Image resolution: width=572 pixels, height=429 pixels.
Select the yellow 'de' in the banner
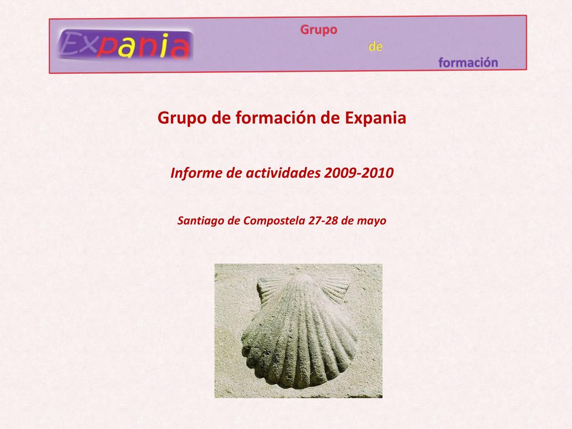[x=375, y=47]
